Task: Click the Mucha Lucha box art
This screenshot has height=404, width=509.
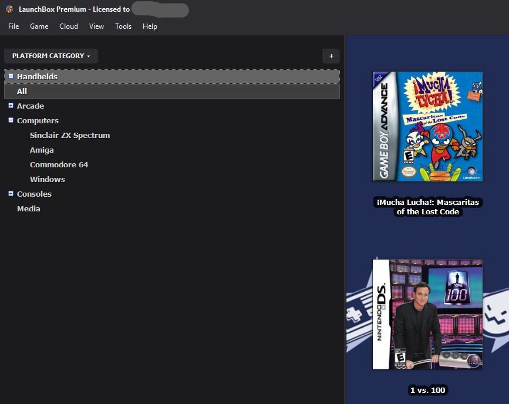Action: (427, 127)
